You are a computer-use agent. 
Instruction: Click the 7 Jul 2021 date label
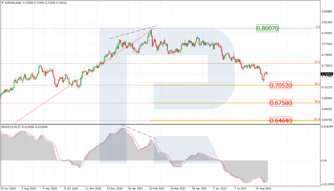(x=241, y=189)
